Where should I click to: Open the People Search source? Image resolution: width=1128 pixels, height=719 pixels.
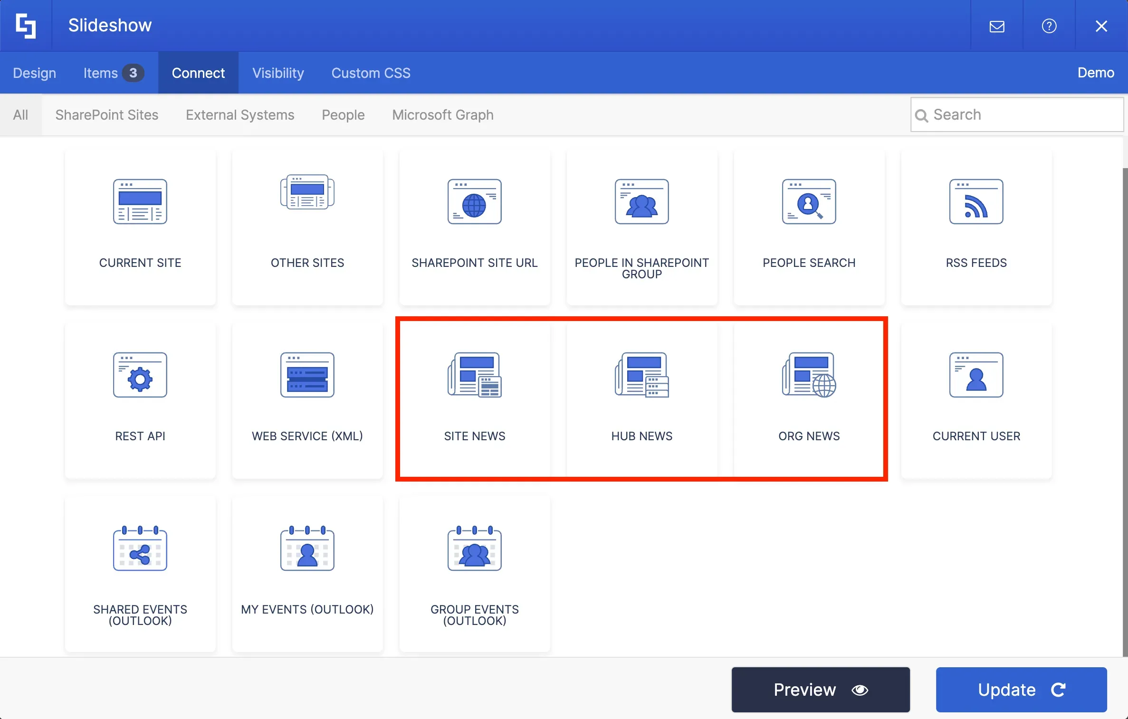click(x=809, y=228)
